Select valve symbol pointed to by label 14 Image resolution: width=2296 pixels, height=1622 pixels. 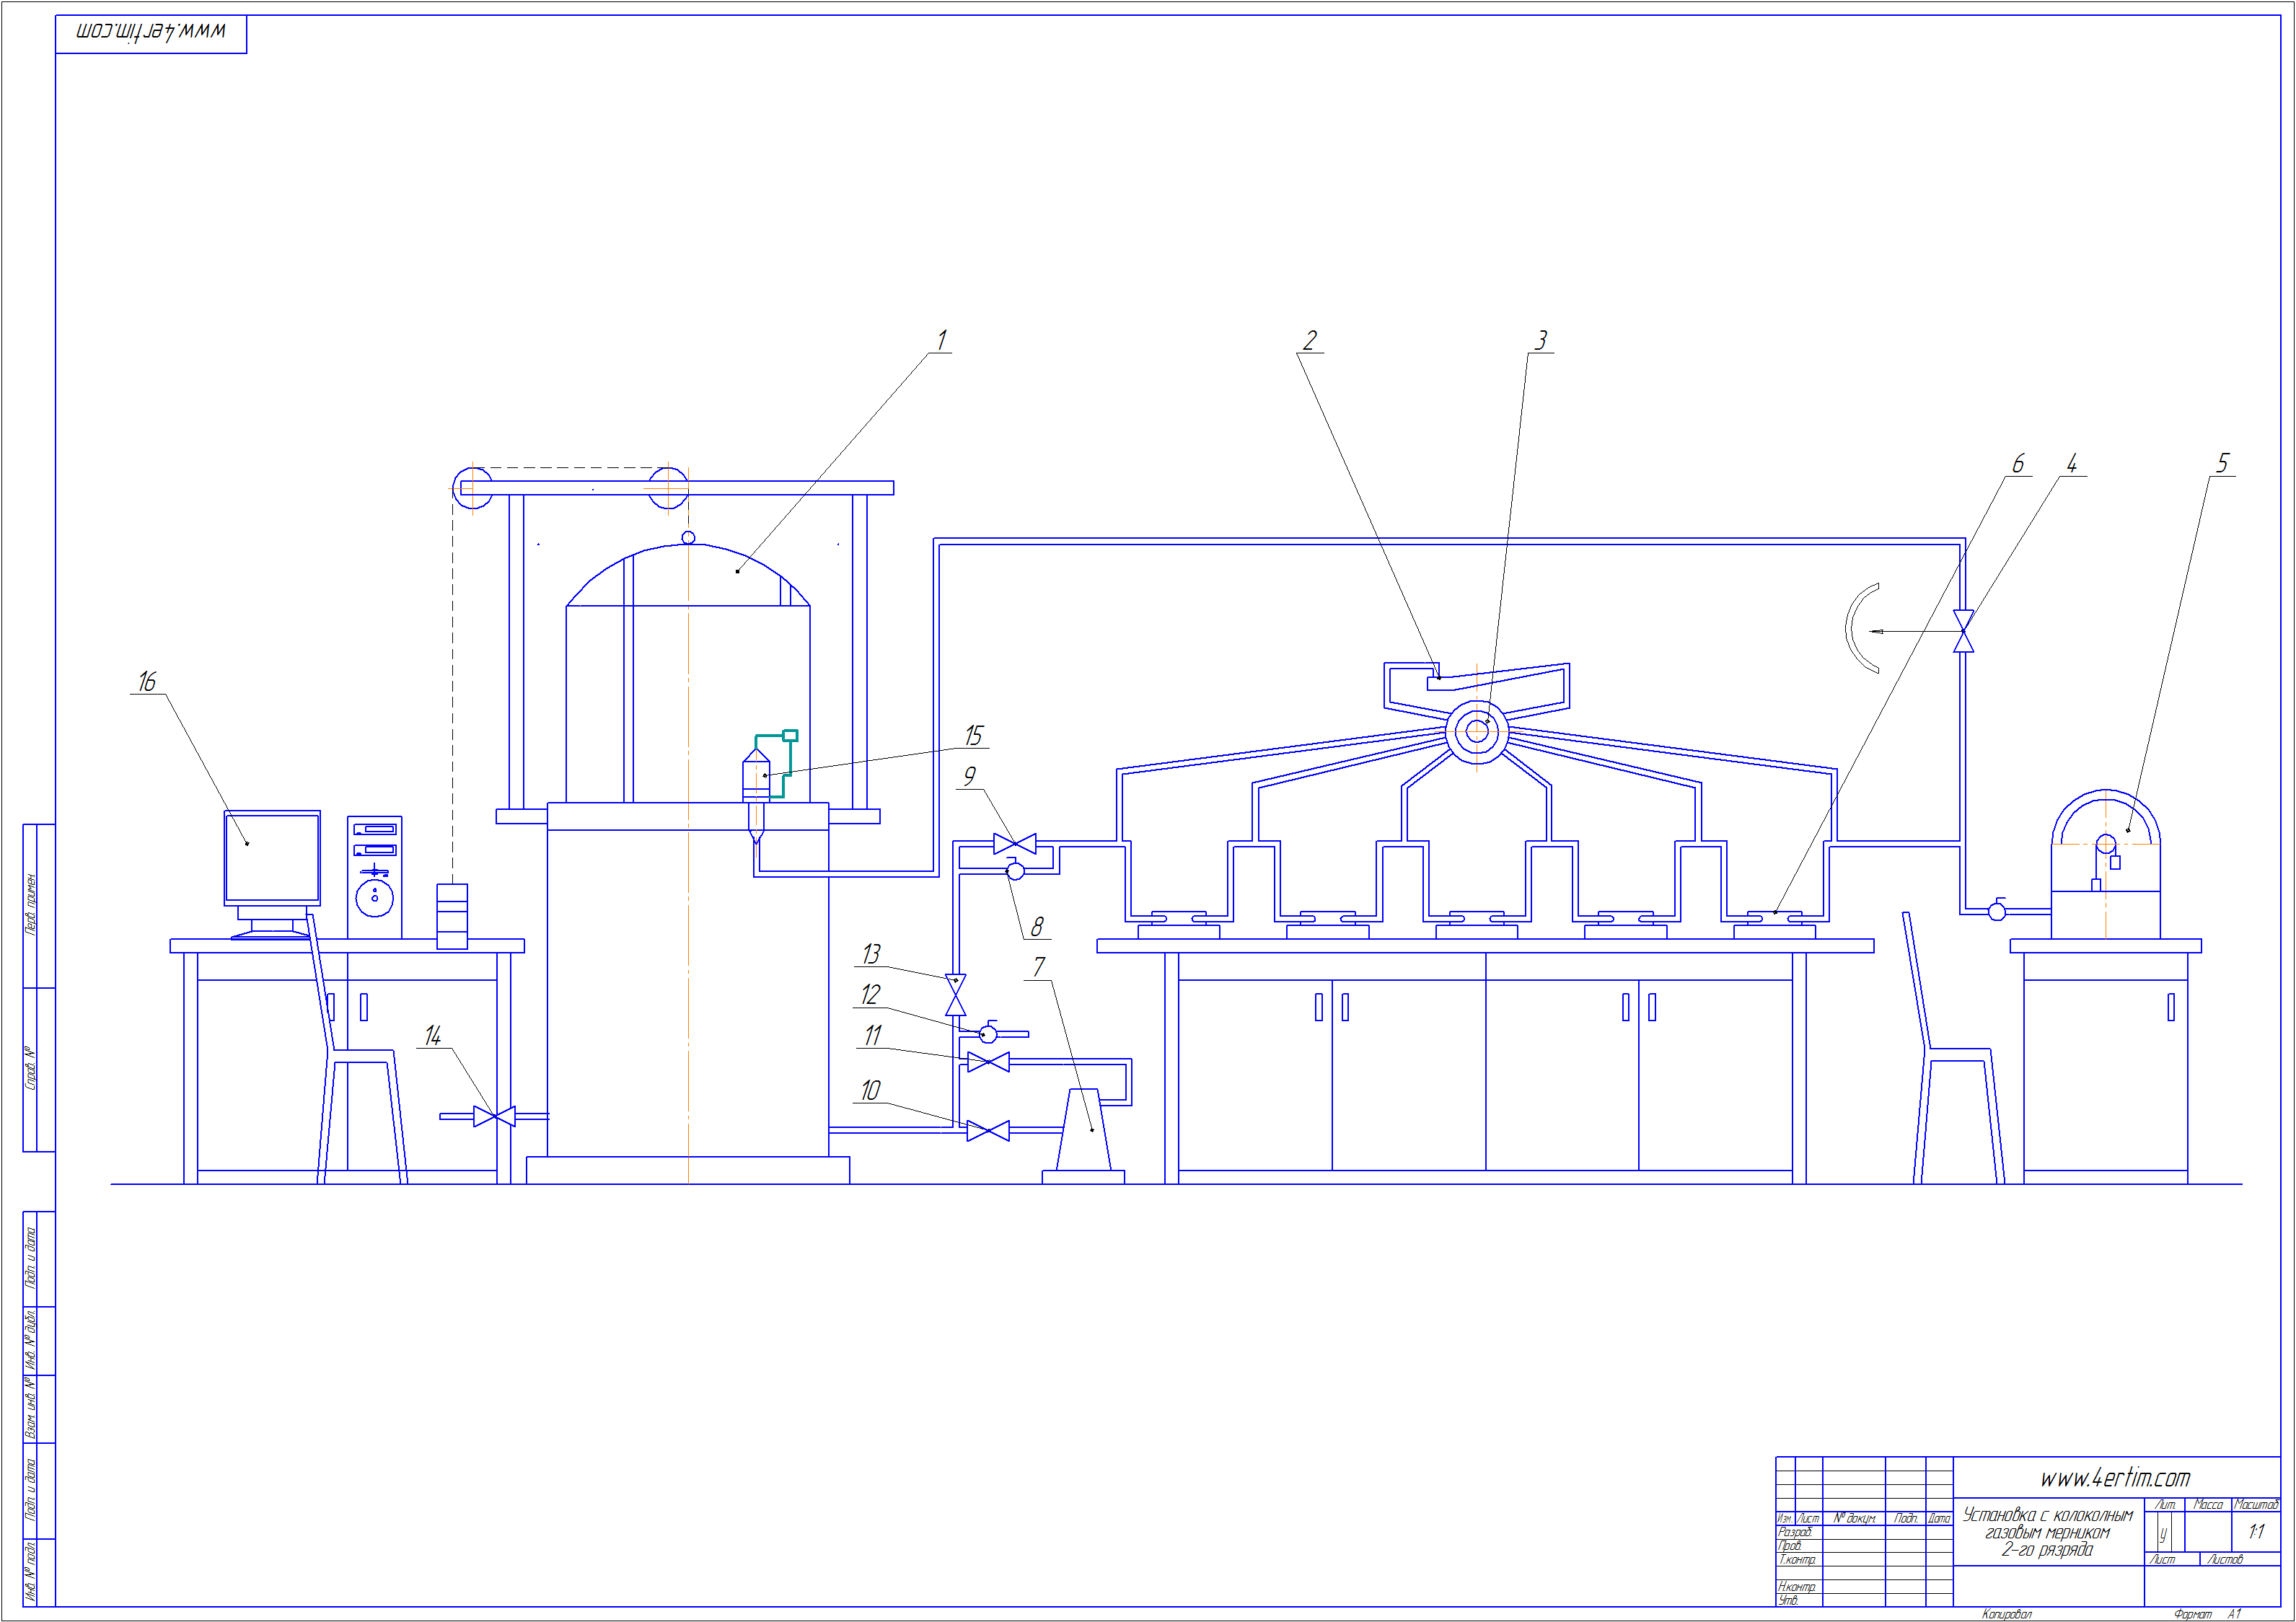click(x=494, y=1116)
